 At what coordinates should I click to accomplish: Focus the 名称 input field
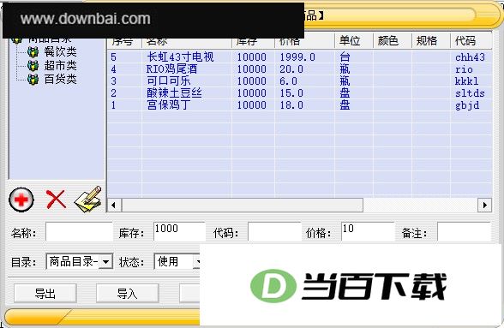coord(79,231)
